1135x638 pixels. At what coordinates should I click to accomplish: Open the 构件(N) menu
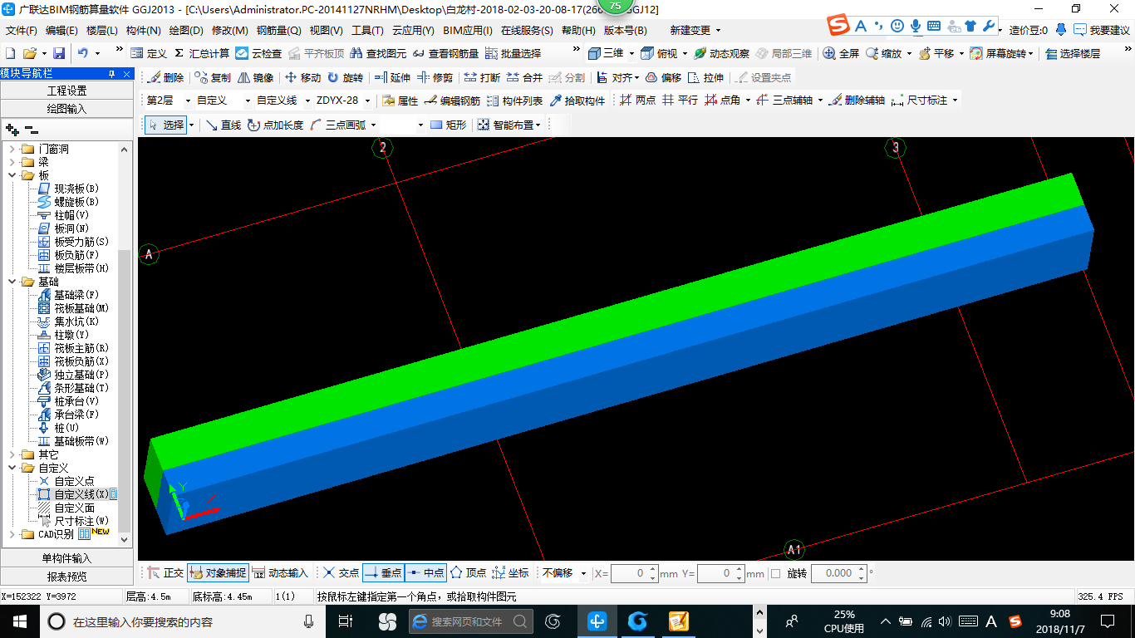[x=143, y=31]
